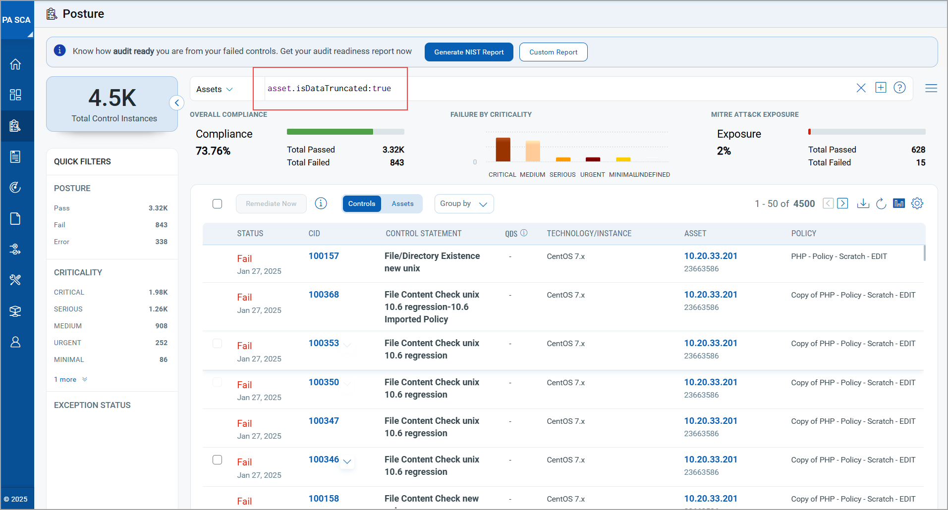Check the box for CID 100350 row
948x510 pixels.
217,382
